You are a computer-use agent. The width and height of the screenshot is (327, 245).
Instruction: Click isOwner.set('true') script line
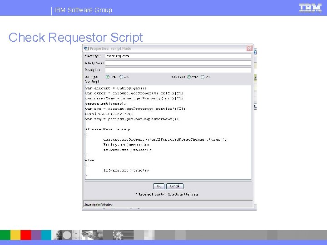[126, 170]
